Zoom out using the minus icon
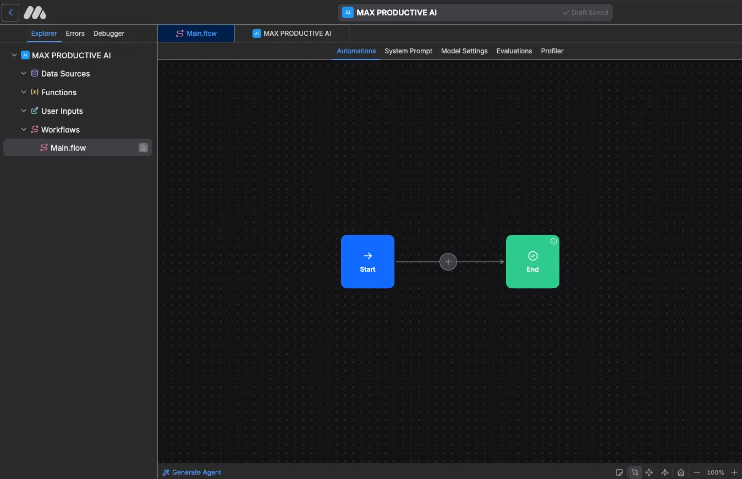The image size is (742, 479). (x=697, y=472)
